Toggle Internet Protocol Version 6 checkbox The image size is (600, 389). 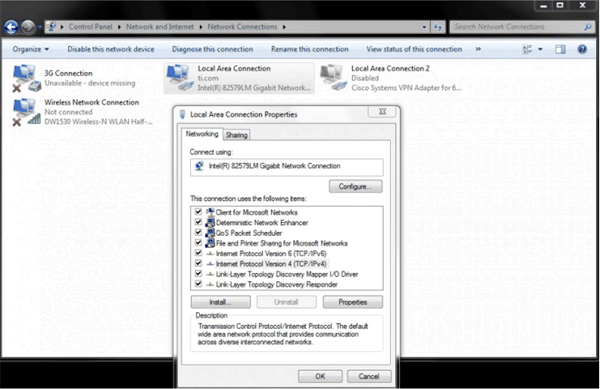[x=198, y=254]
